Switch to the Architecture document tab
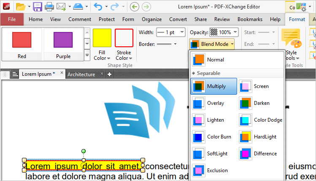This screenshot has width=316, height=181. tap(81, 74)
